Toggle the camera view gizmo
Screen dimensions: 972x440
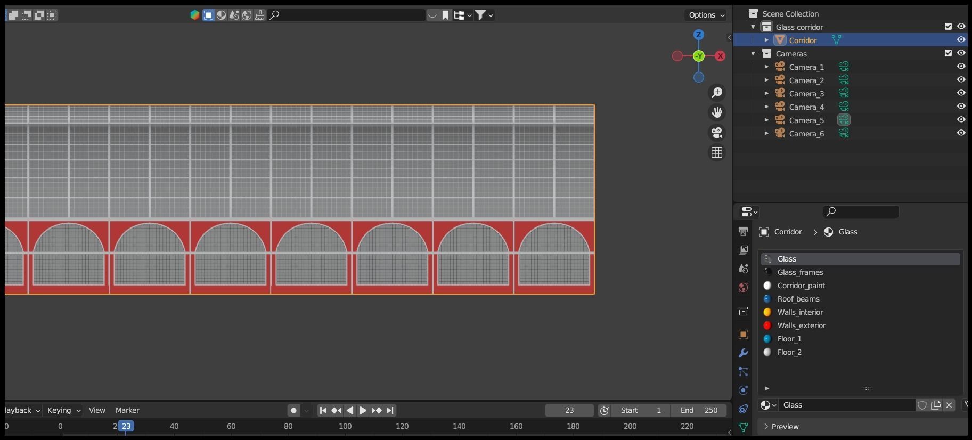[x=717, y=133]
